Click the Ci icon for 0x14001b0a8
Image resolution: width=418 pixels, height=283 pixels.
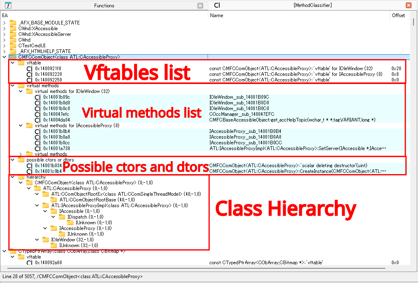38,137
